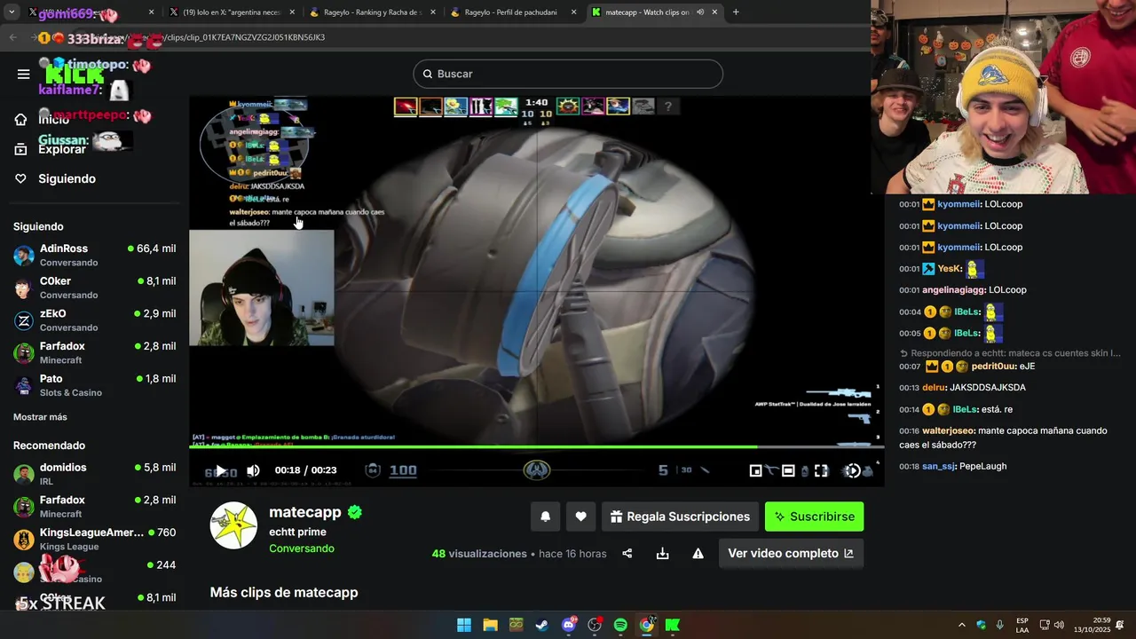Report the clip with the warning icon
1136x639 pixels.
point(698,553)
